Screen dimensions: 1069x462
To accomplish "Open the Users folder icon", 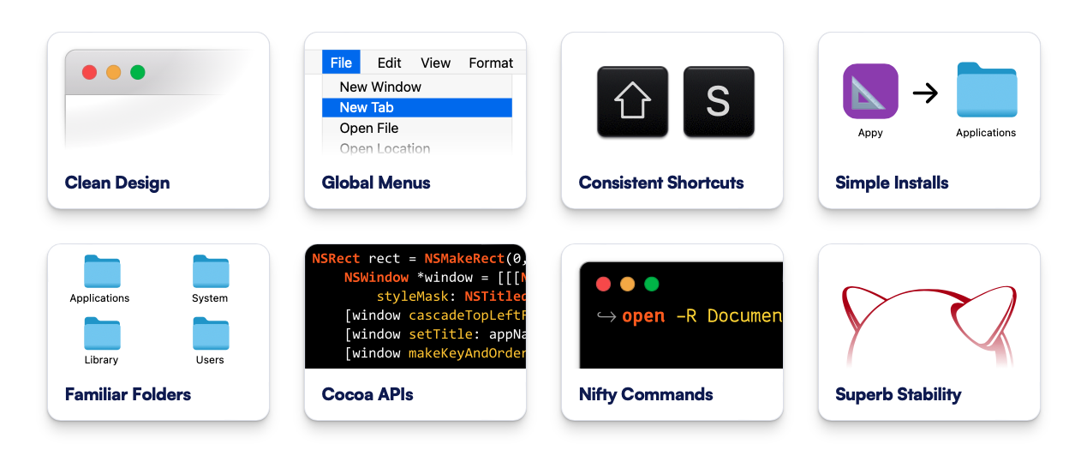I will 211,333.
